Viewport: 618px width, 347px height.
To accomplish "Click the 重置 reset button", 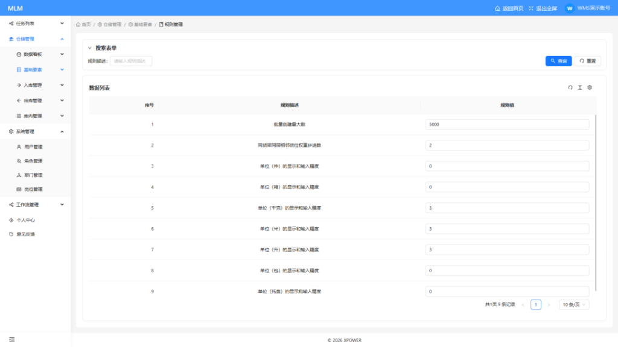I will coord(587,61).
